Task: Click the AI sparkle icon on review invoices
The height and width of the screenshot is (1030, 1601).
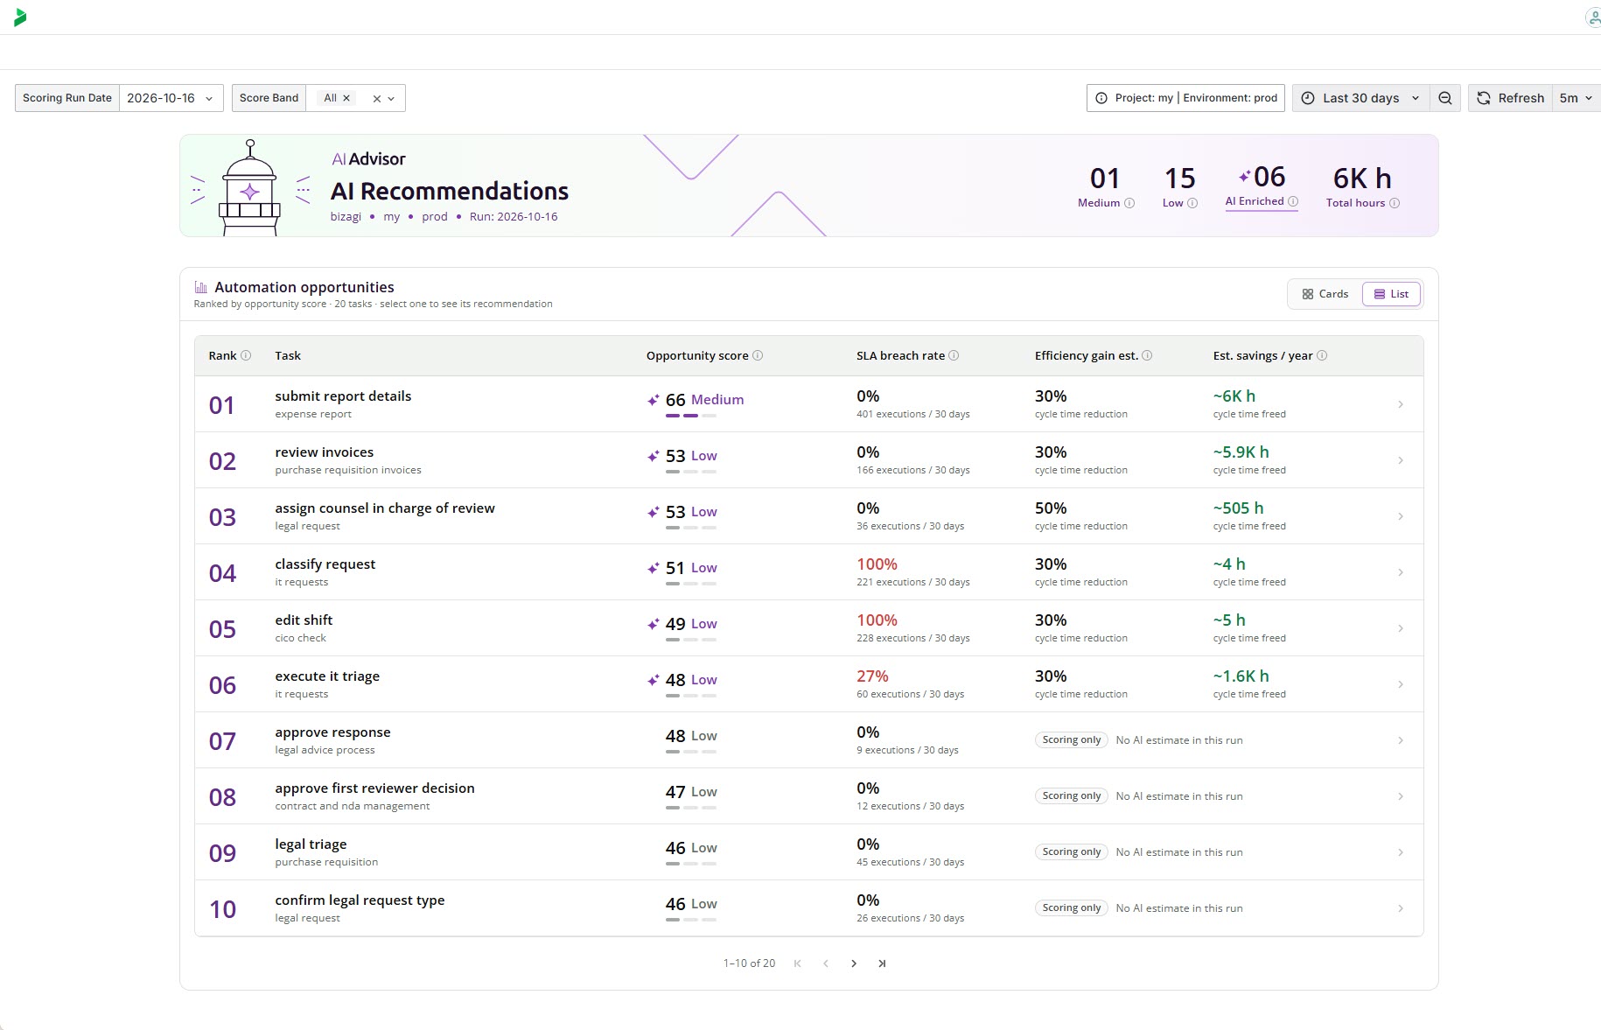Action: tap(653, 456)
